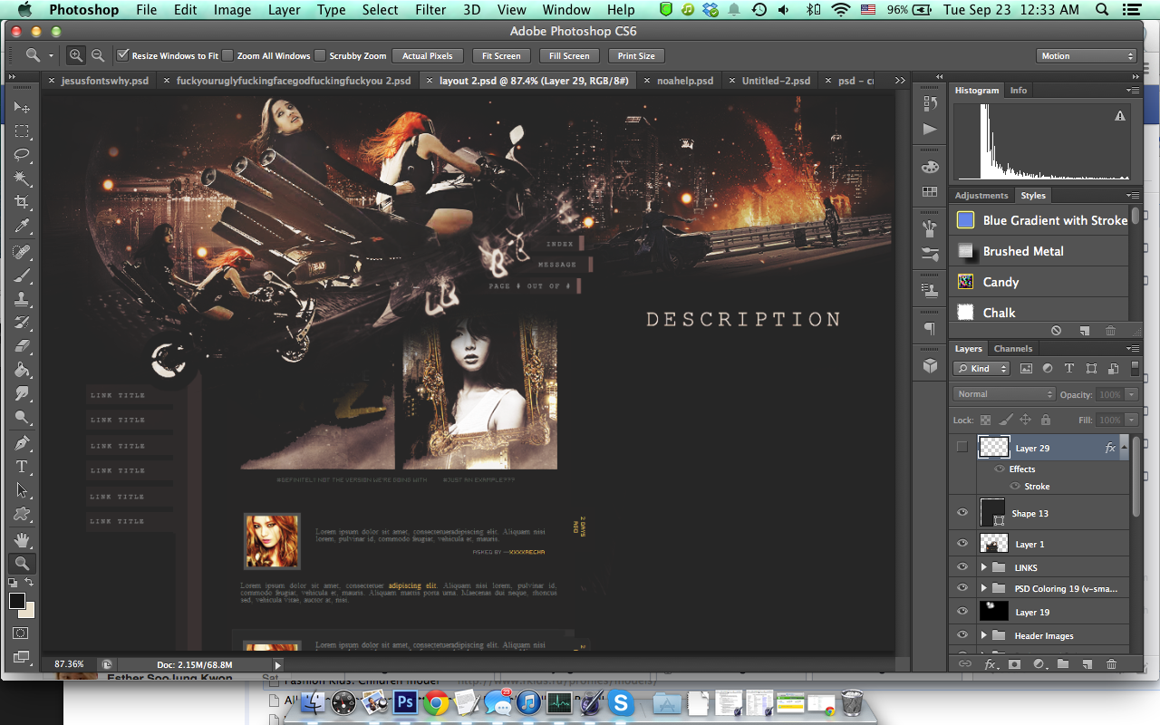Click the Create new group folder icon
The width and height of the screenshot is (1160, 725).
[1062, 664]
